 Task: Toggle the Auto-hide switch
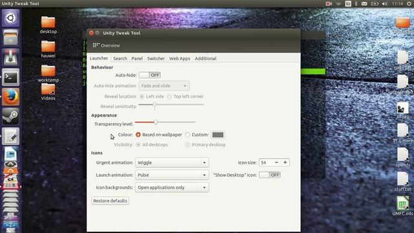[x=149, y=75]
